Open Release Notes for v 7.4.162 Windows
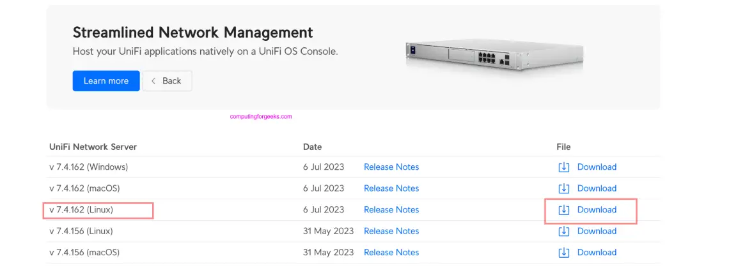 391,167
